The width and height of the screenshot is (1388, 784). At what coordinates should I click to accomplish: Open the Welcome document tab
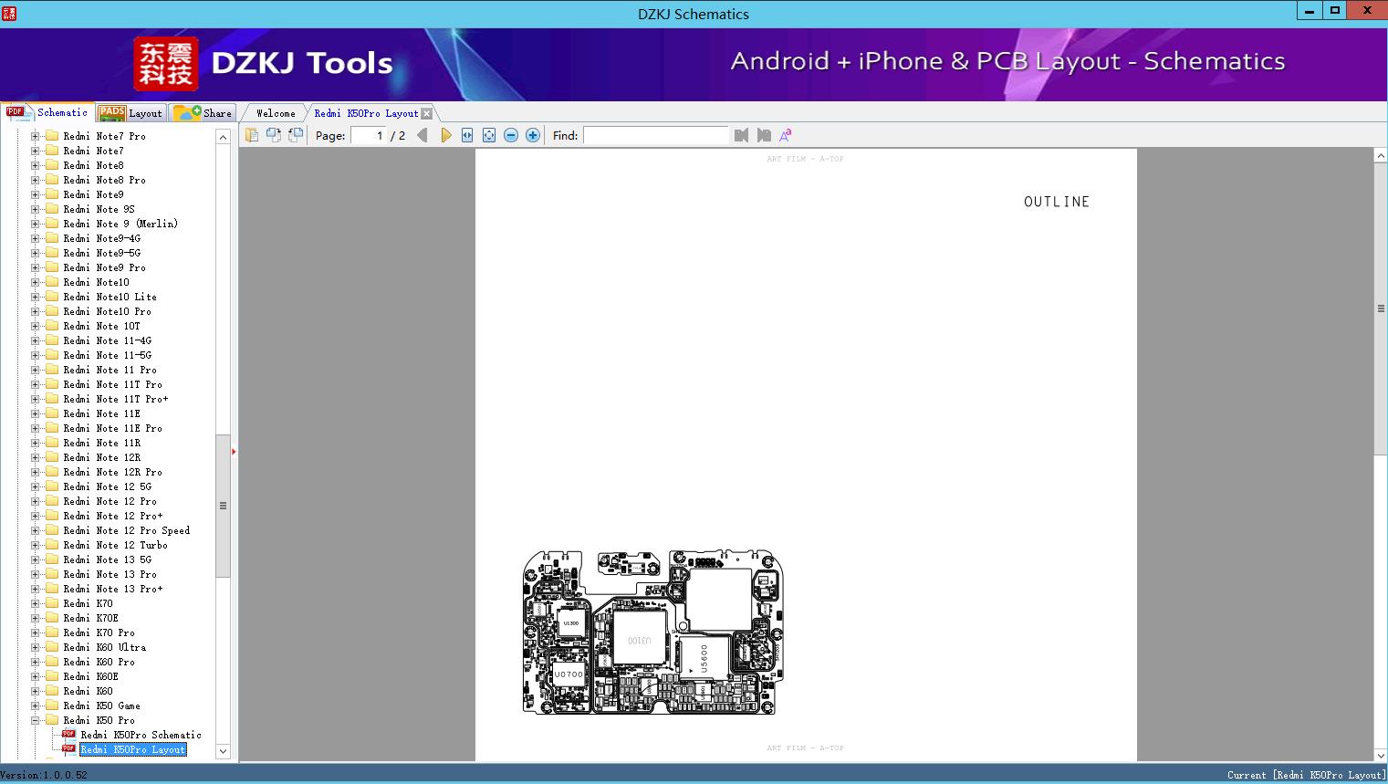[276, 113]
